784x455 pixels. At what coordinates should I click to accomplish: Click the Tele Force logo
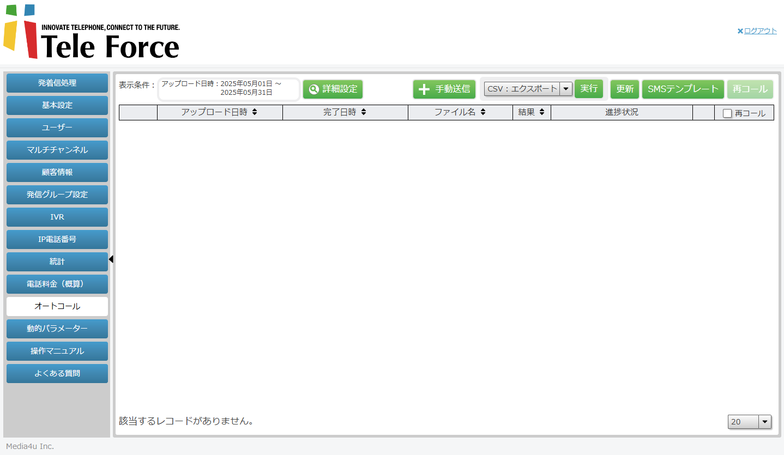click(x=92, y=32)
